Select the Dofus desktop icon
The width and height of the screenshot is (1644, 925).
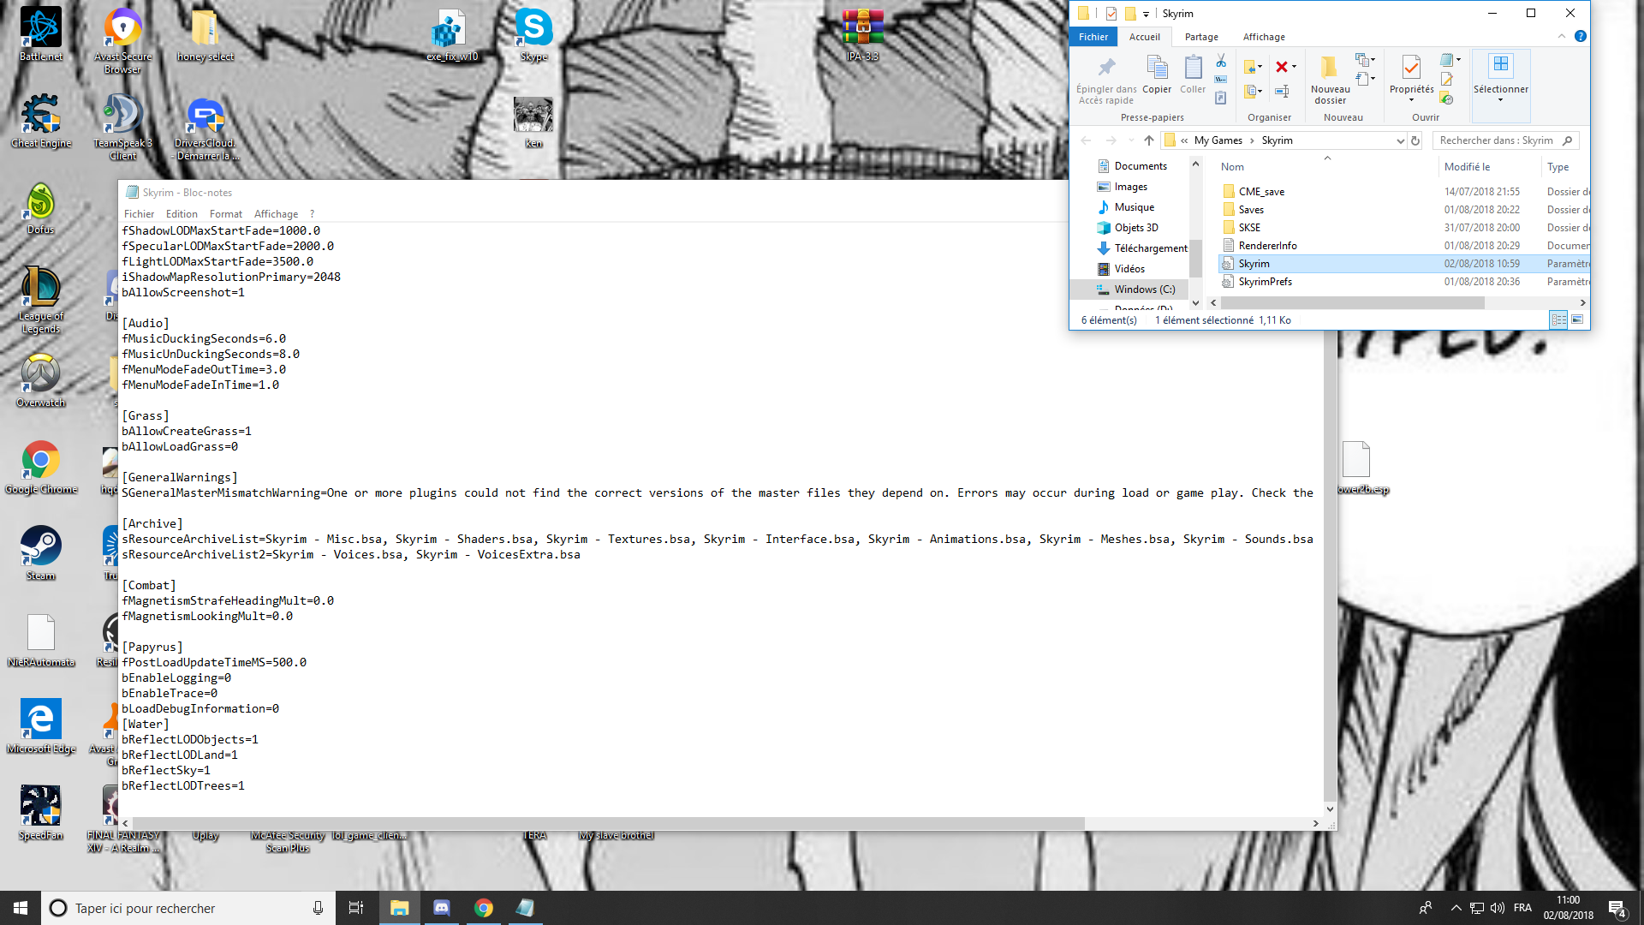pyautogui.click(x=41, y=208)
